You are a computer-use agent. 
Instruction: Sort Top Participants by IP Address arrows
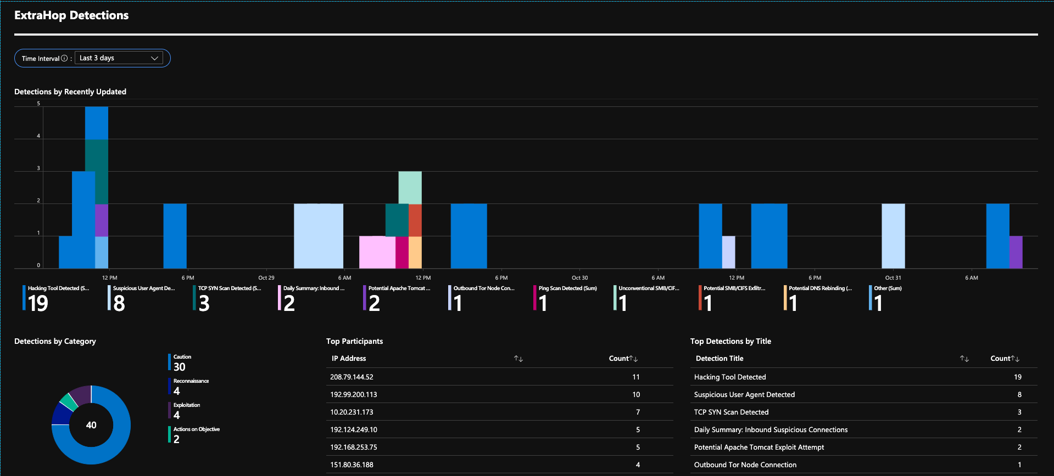[518, 359]
